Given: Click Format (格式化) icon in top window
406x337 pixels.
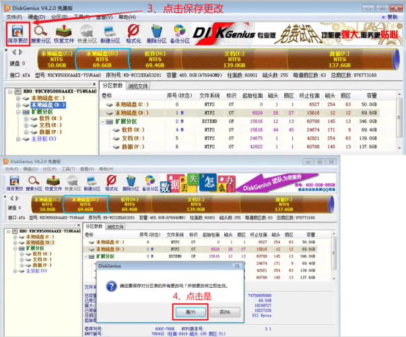Looking at the screenshot, I should coord(133,34).
